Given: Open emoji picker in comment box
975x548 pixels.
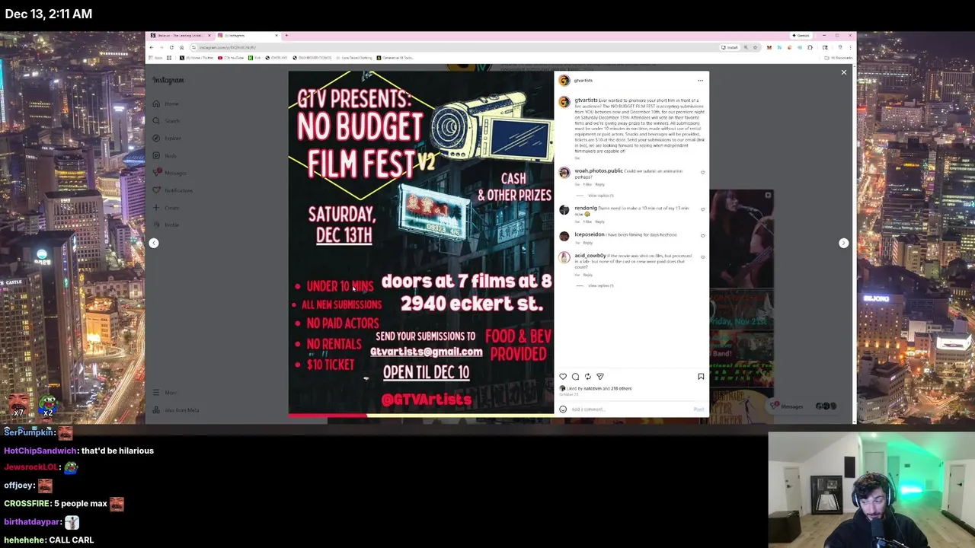Looking at the screenshot, I should coord(563,409).
